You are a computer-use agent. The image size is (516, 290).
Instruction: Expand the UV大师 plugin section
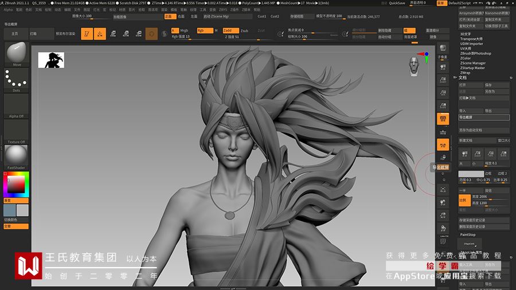coord(465,49)
